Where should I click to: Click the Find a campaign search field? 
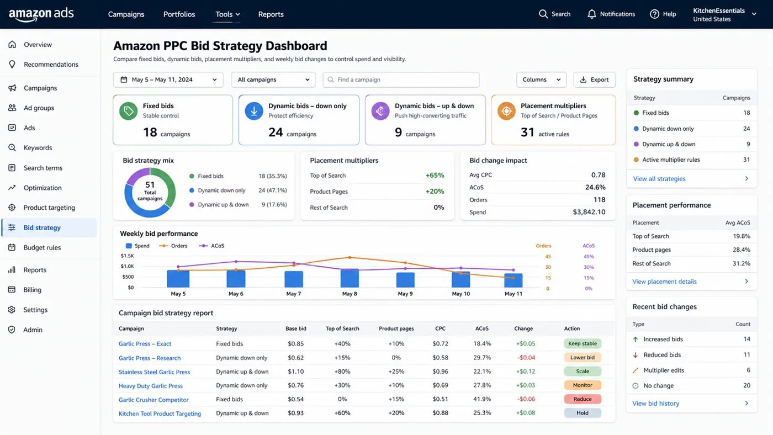(401, 79)
